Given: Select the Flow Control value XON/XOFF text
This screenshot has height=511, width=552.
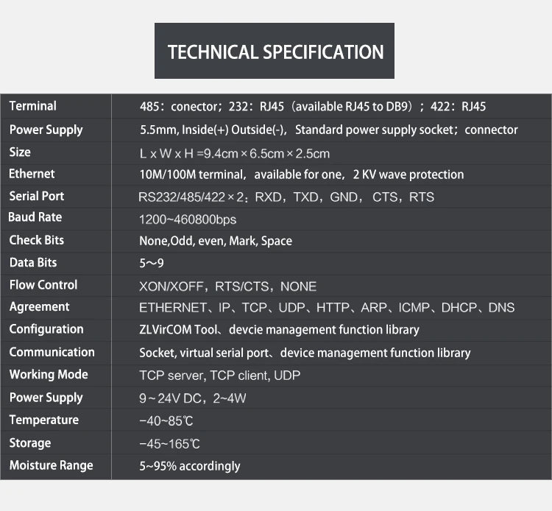Looking at the screenshot, I should 171,286.
